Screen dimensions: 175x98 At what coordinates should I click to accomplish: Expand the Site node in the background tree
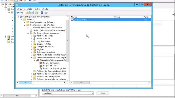click(x=6, y=37)
